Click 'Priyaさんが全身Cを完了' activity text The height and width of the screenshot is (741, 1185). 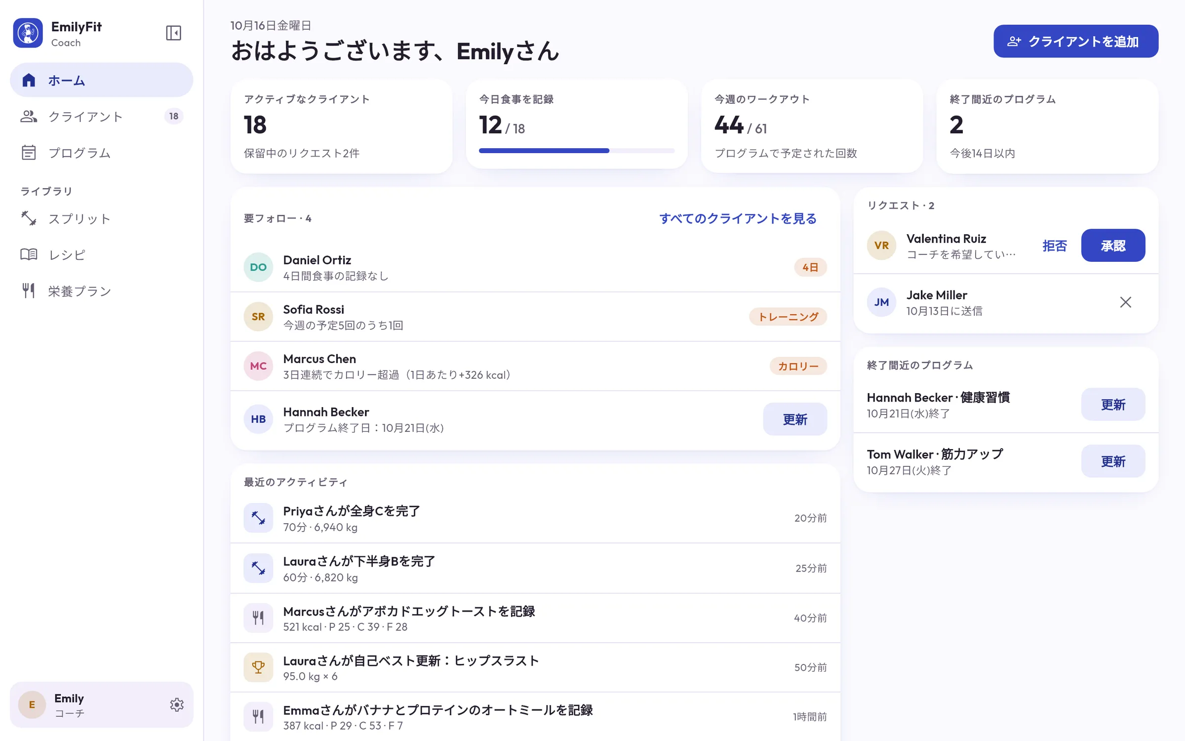pyautogui.click(x=352, y=511)
